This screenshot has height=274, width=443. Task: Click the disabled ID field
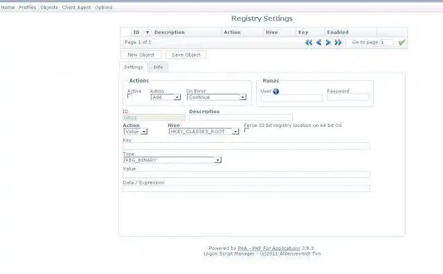154,117
